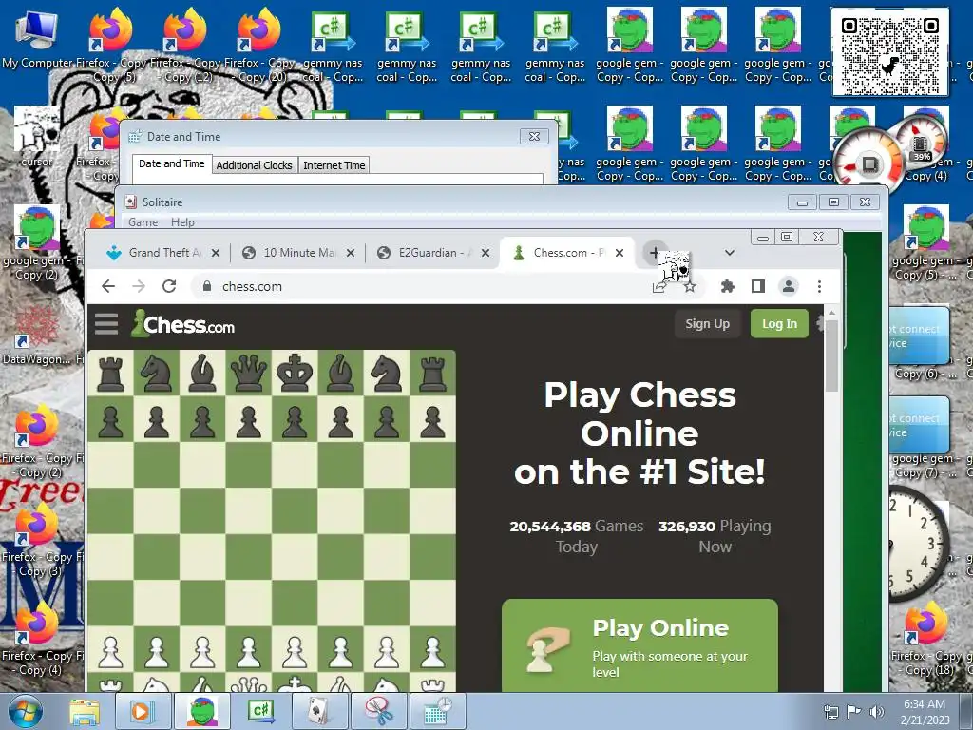Open My Computer desktop icon
The width and height of the screenshot is (973, 730).
point(37,38)
